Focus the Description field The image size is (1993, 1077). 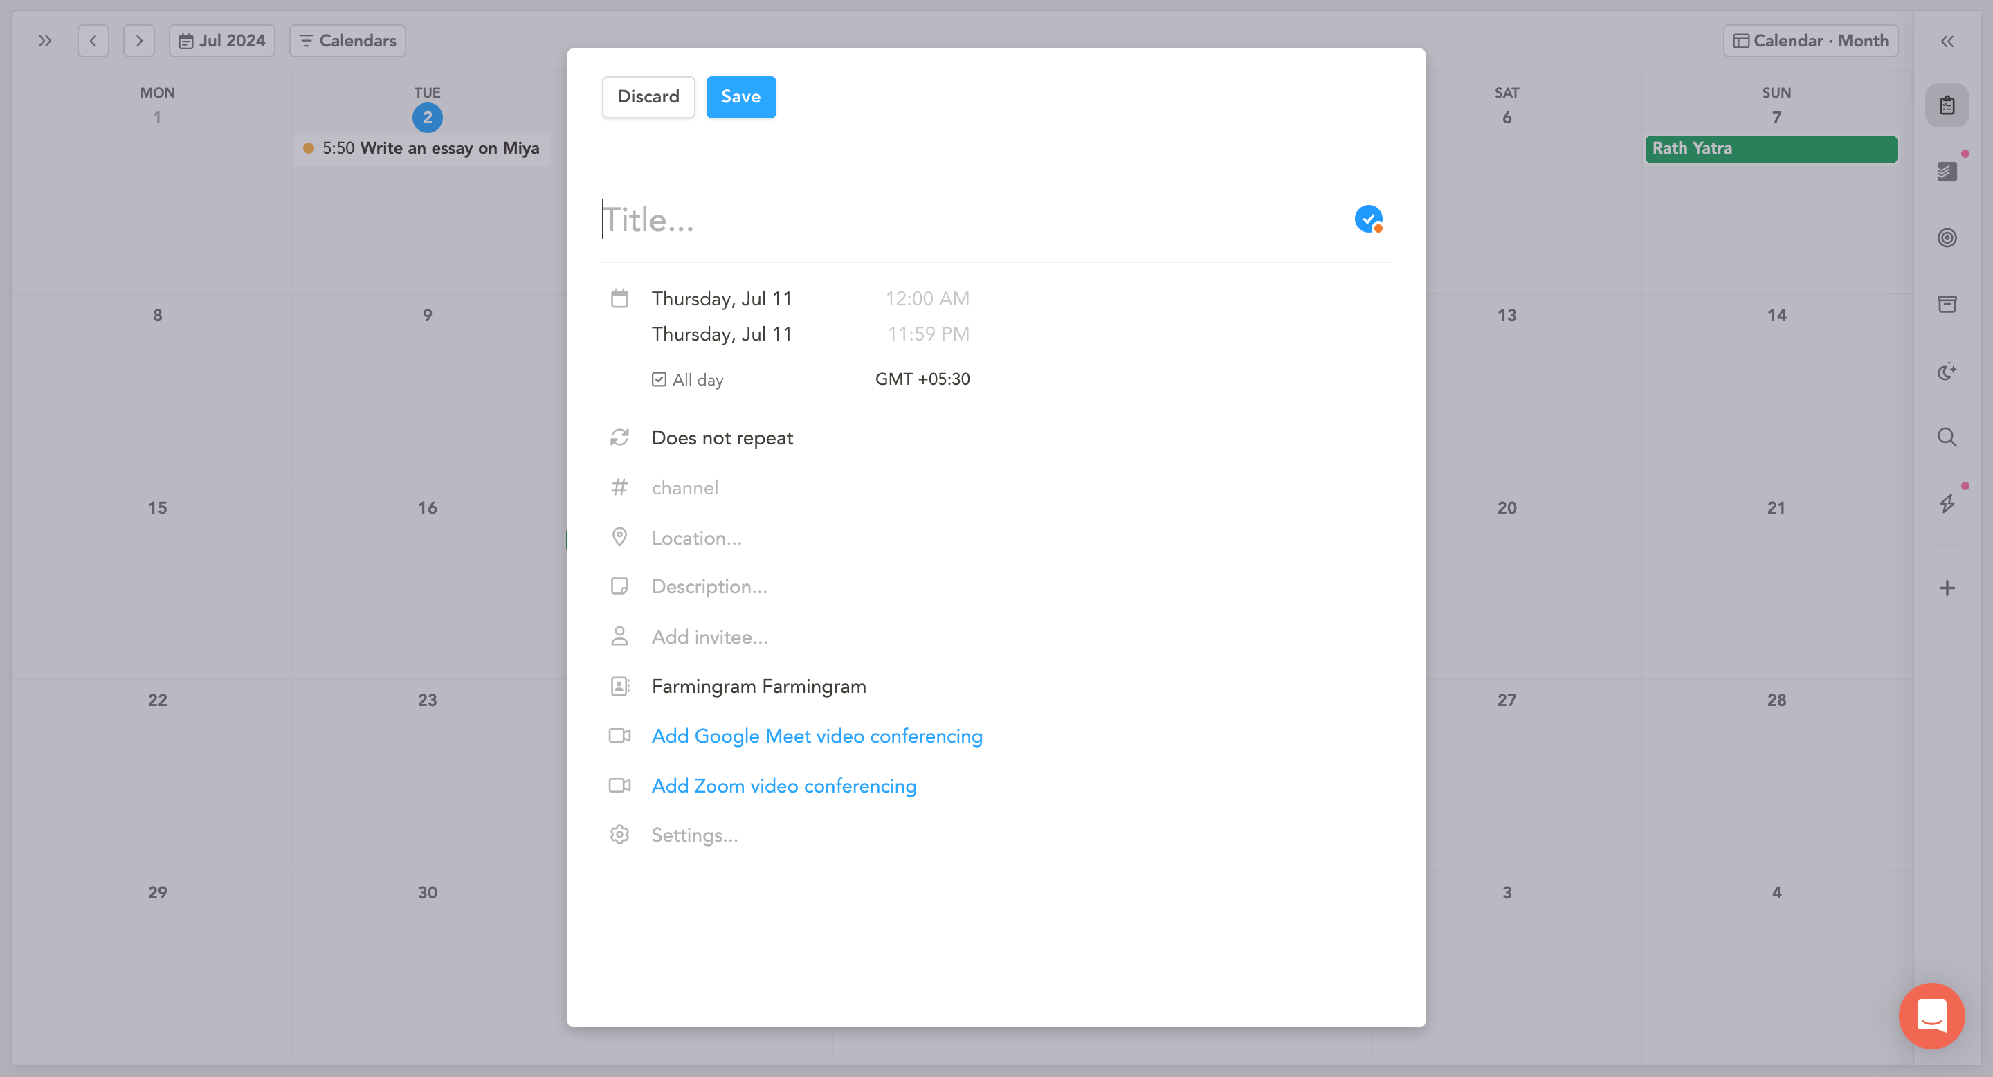pyautogui.click(x=709, y=586)
